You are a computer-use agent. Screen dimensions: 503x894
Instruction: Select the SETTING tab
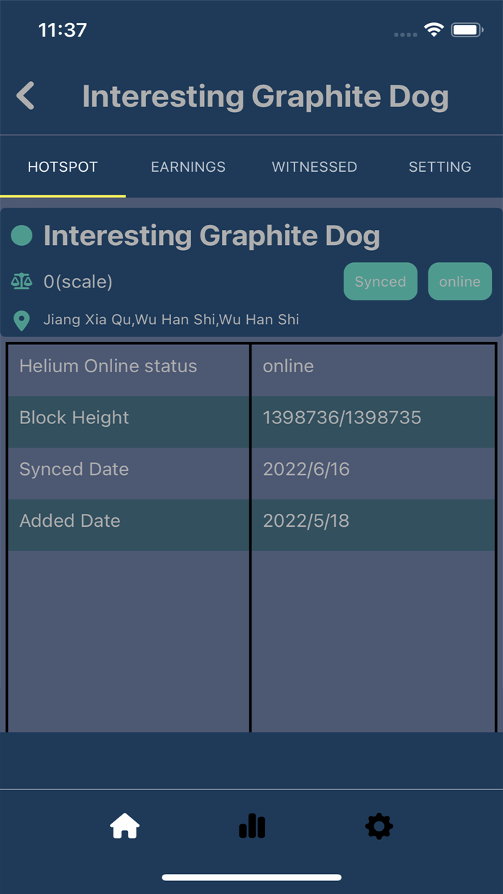(440, 167)
